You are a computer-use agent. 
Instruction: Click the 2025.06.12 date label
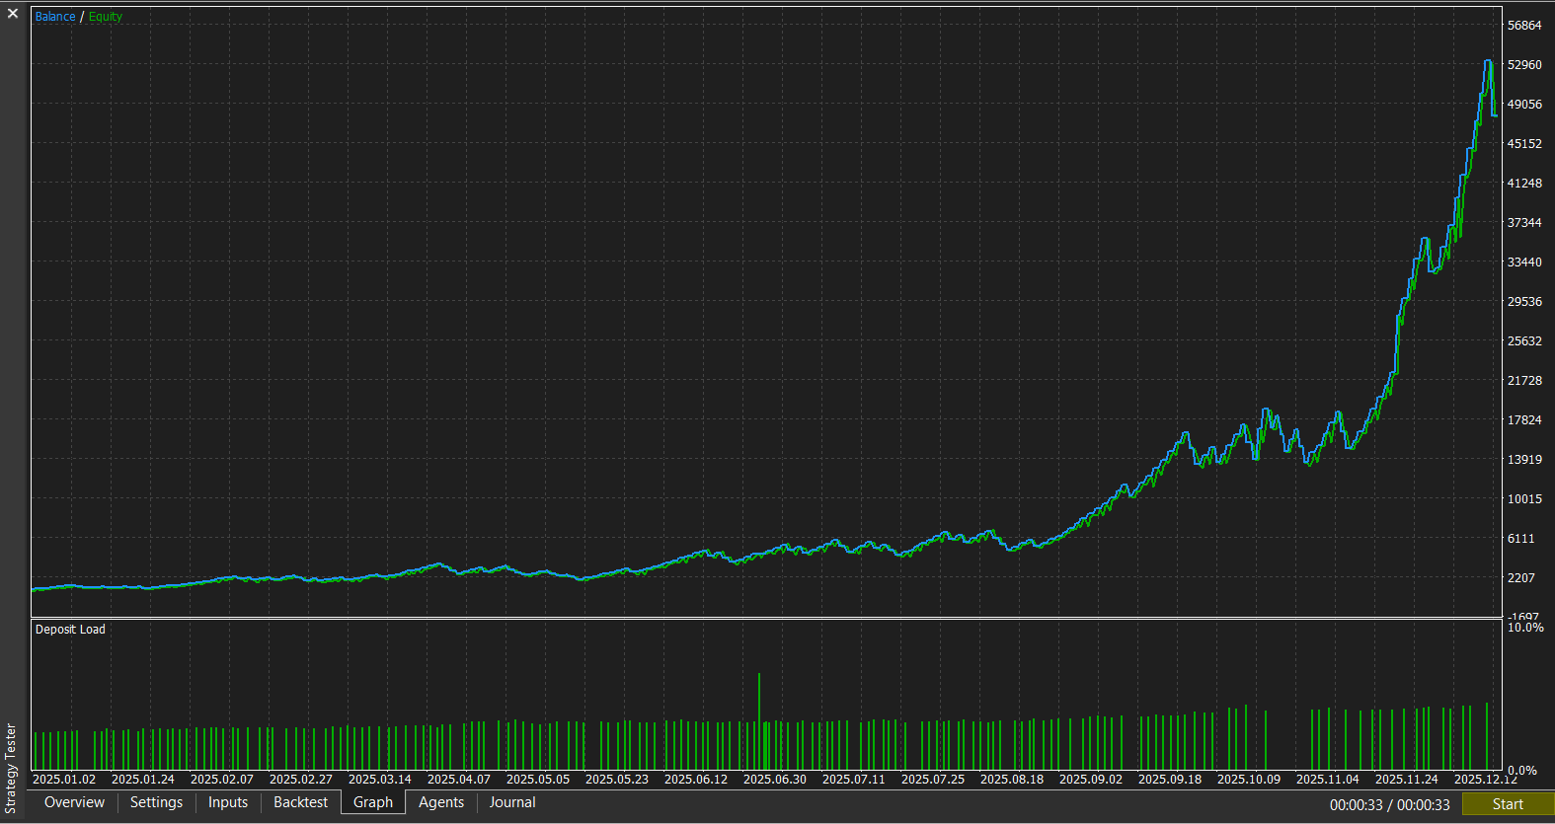tap(696, 780)
